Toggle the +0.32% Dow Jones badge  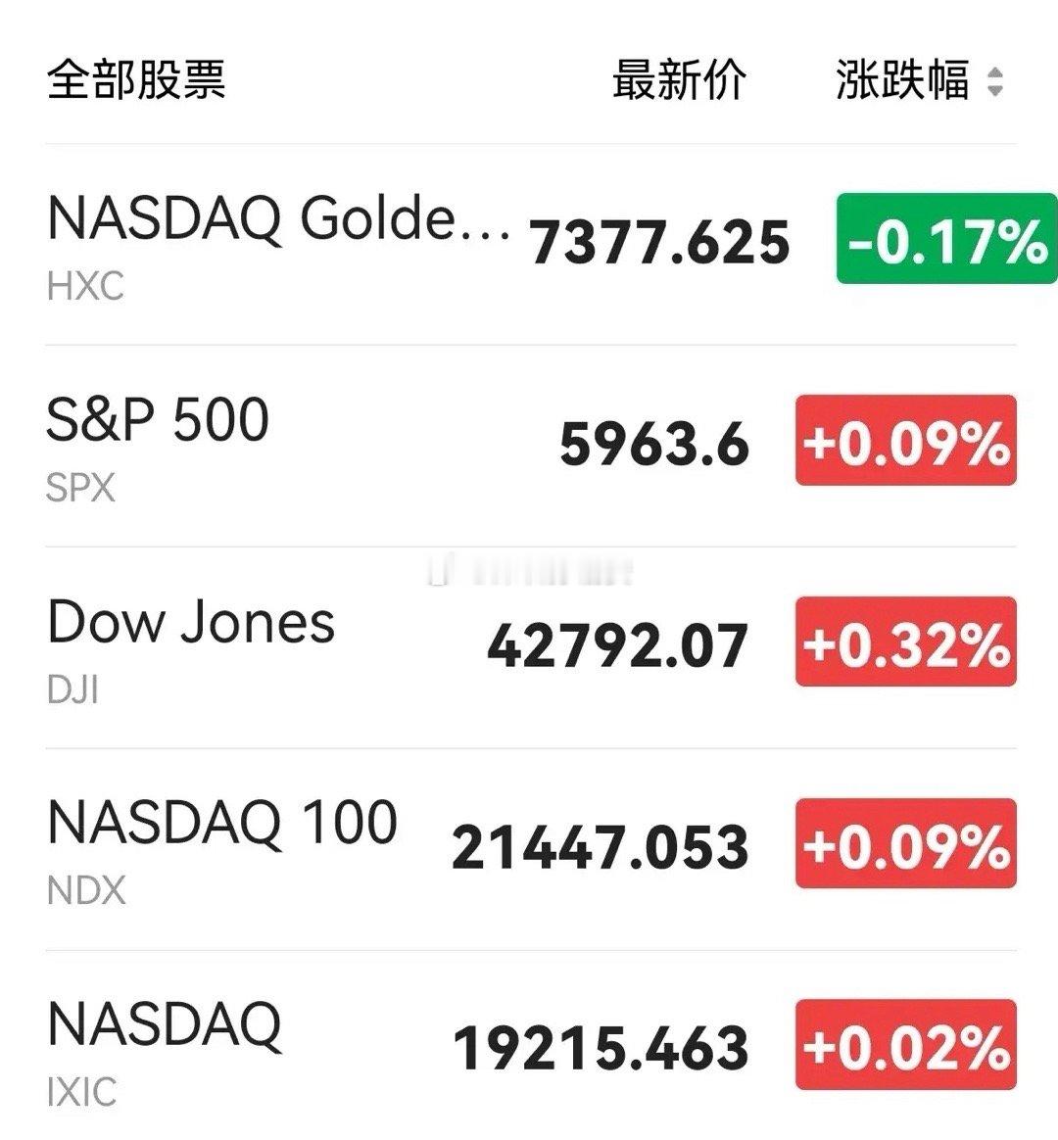pos(906,641)
